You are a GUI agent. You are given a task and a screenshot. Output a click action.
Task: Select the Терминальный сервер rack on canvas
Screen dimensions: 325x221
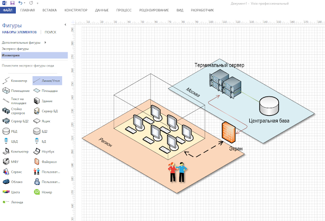point(225,83)
